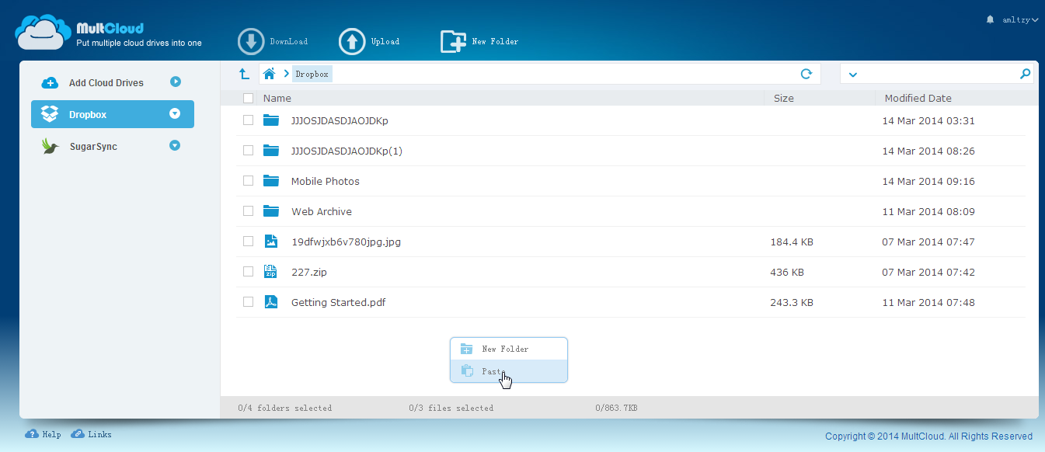Open the Links link
Image resolution: width=1045 pixels, height=452 pixels.
pyautogui.click(x=99, y=434)
